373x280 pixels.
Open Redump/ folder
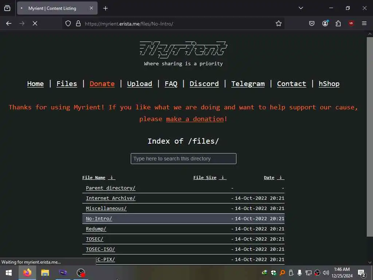point(96,229)
